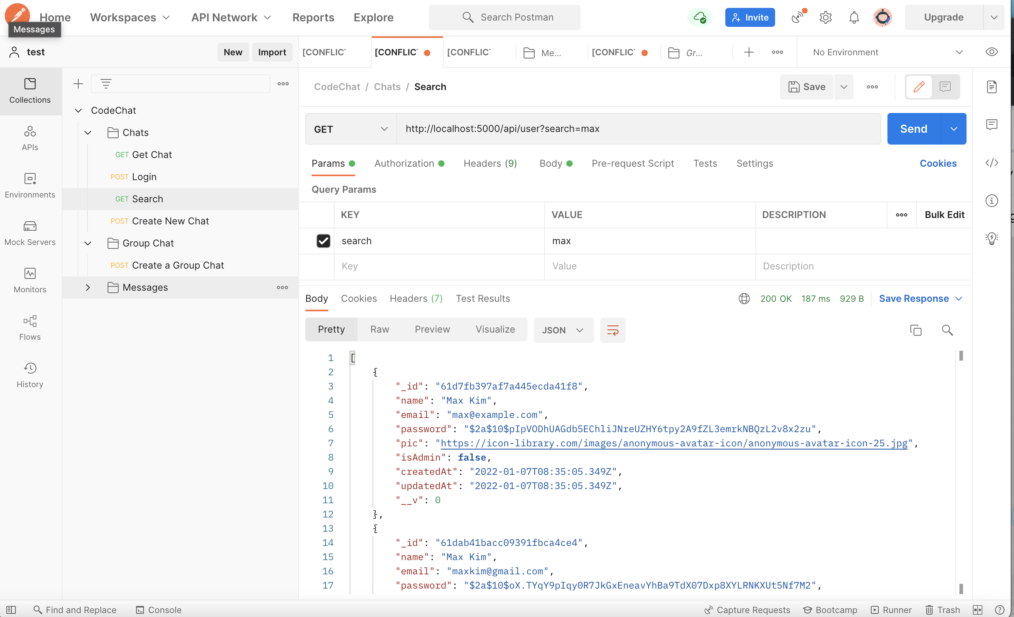Toggle line wrapping in the response viewer

click(613, 330)
